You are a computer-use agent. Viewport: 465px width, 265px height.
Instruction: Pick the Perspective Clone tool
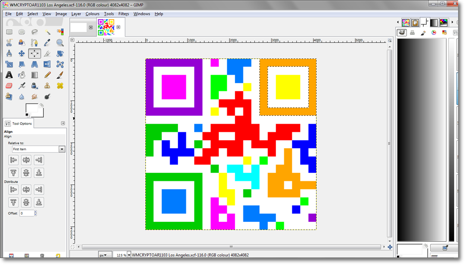click(x=9, y=97)
